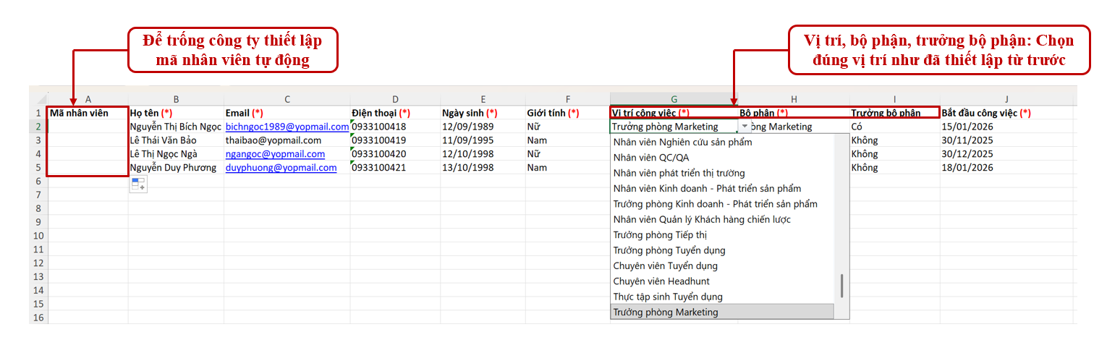Select 'Nhân viên Nghiên cứu sản phẩm' option
Viewport: 1094px width, 340px height.
[x=682, y=142]
